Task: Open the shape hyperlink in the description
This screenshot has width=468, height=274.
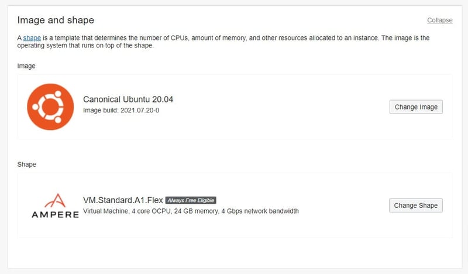Action: [x=32, y=38]
